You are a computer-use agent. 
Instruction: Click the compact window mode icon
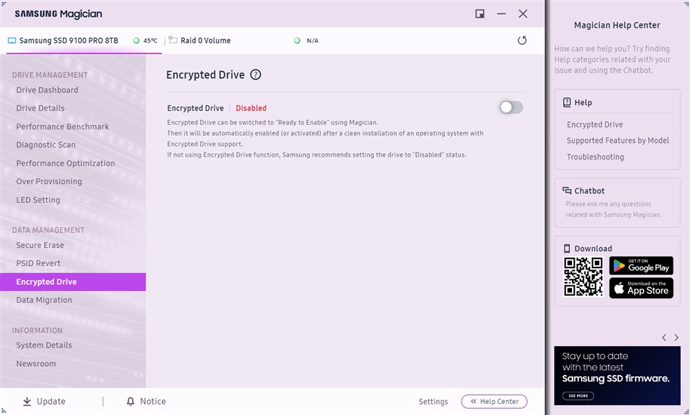(480, 14)
